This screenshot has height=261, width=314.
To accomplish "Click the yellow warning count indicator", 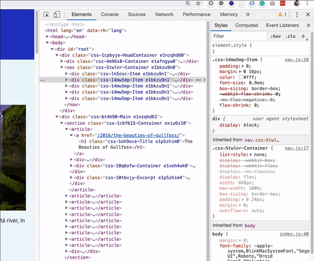I will [x=283, y=15].
